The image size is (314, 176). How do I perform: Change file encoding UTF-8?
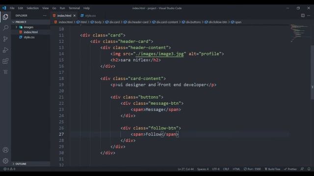(216, 169)
